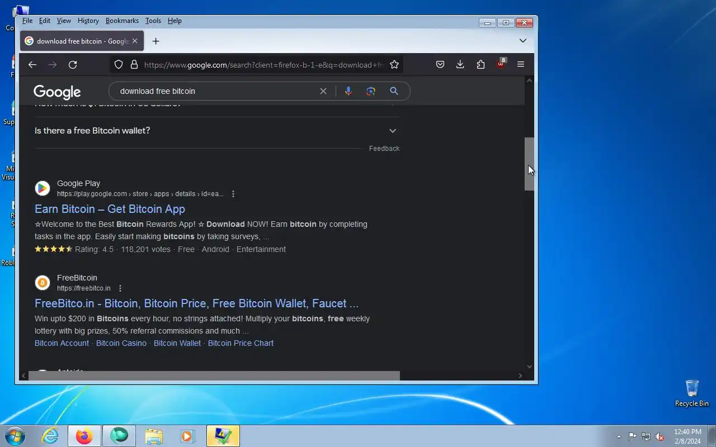Clear the Google search box text
716x447 pixels.
click(323, 91)
